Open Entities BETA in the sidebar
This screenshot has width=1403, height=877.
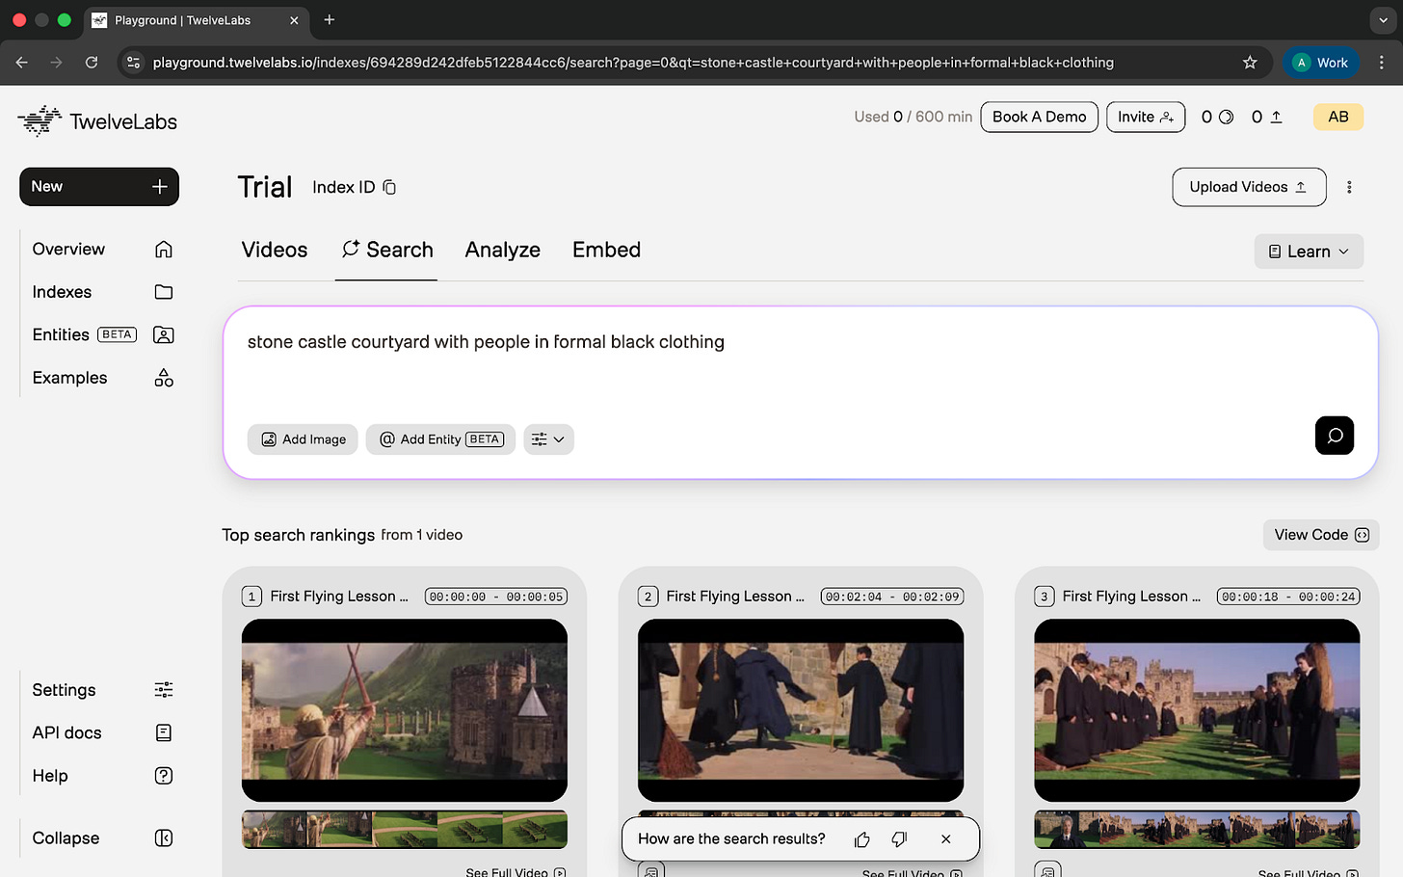(102, 334)
